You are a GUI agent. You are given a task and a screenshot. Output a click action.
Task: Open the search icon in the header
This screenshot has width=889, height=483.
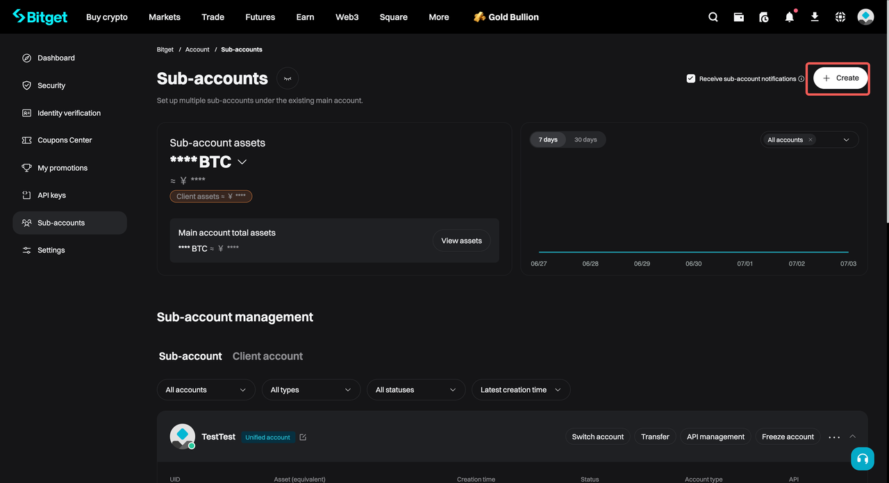[713, 17]
